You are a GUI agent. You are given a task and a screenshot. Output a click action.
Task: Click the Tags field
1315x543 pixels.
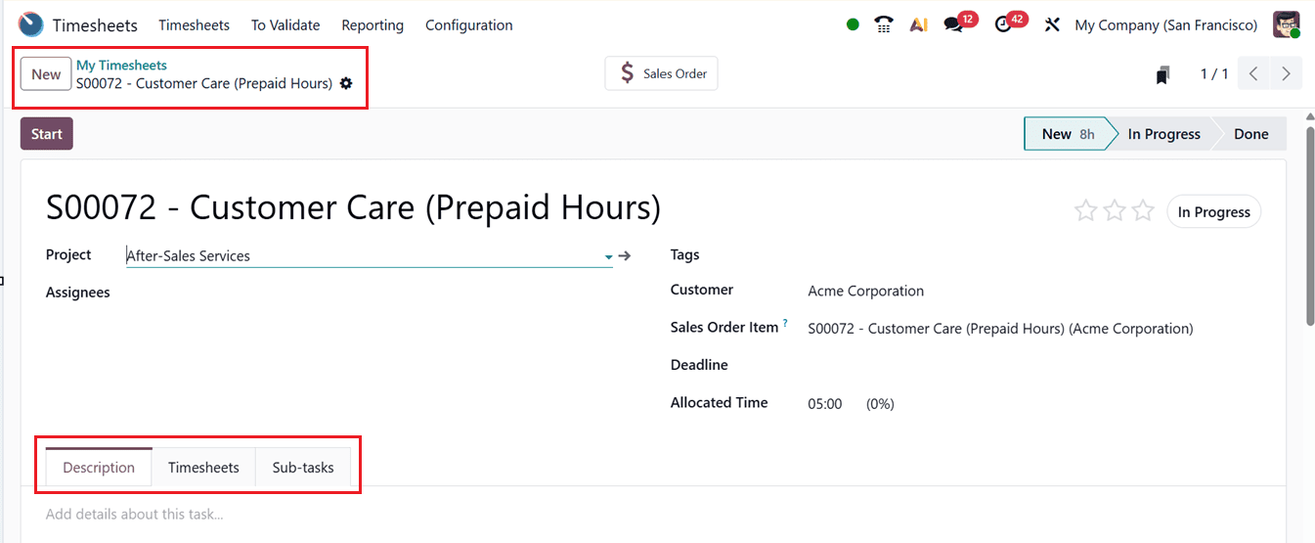pyautogui.click(x=1034, y=254)
